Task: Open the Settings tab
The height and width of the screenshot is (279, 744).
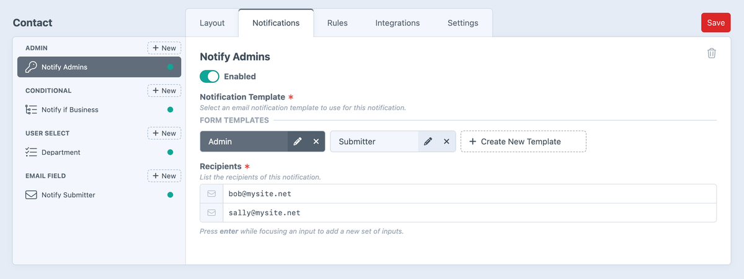Action: pyautogui.click(x=463, y=23)
